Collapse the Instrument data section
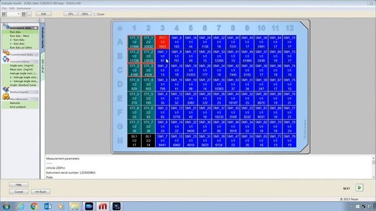Image resolution: width=376 pixels, height=211 pixels. [36, 28]
